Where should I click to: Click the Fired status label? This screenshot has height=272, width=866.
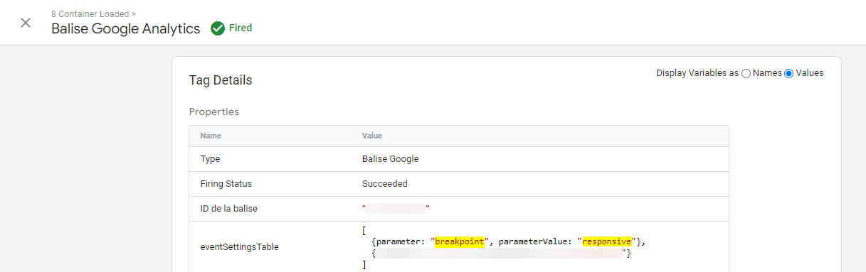241,28
